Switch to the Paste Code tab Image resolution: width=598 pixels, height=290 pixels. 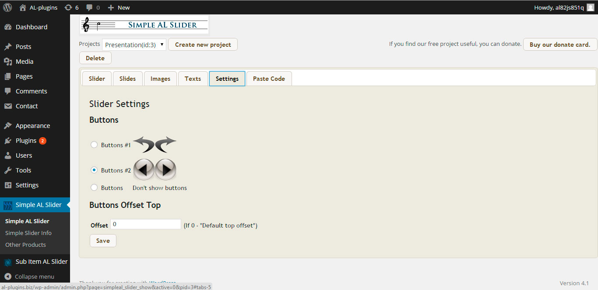click(269, 79)
